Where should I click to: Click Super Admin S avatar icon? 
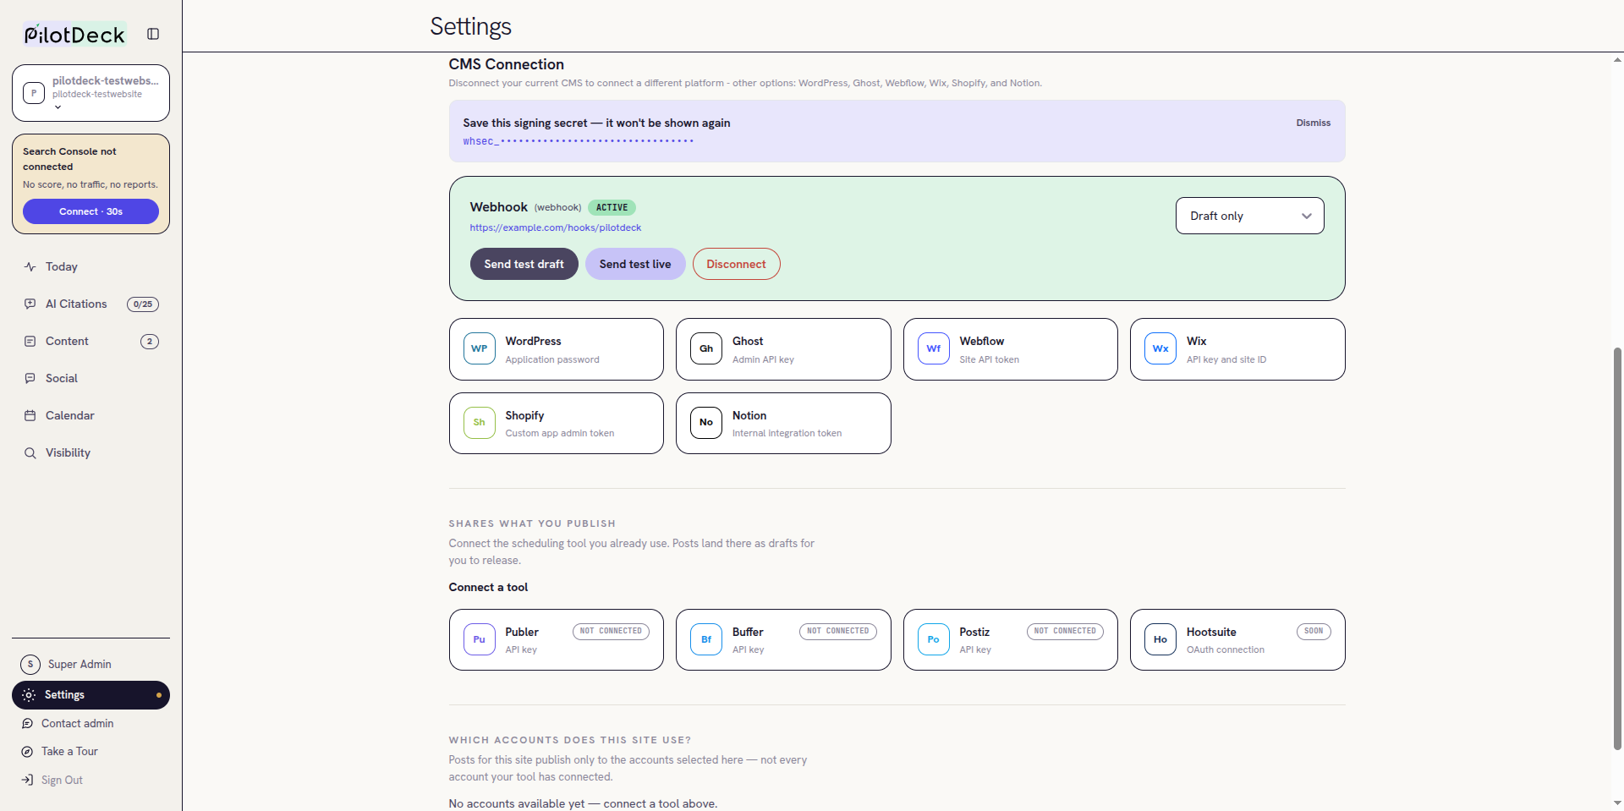point(30,664)
